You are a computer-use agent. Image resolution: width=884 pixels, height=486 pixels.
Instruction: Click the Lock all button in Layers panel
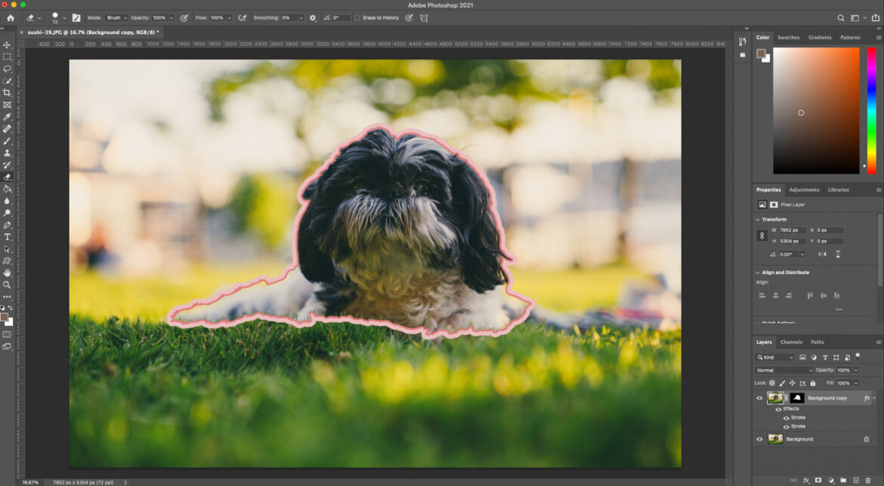tap(813, 383)
